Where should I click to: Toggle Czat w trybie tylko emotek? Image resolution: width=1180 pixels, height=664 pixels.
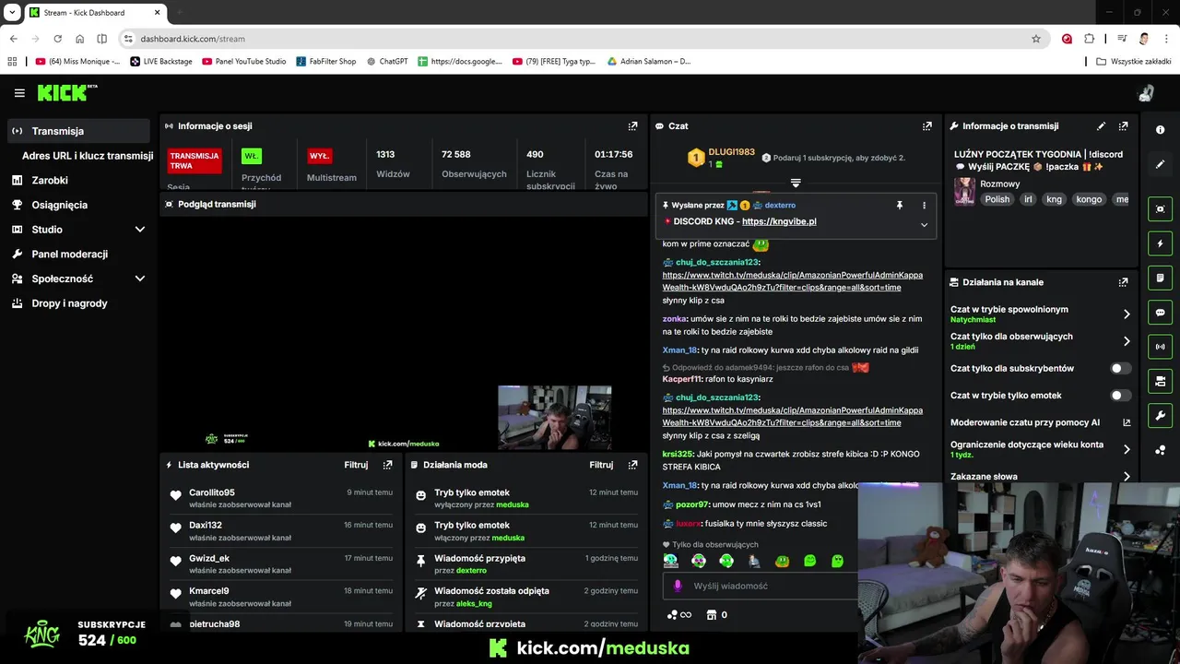click(x=1121, y=395)
